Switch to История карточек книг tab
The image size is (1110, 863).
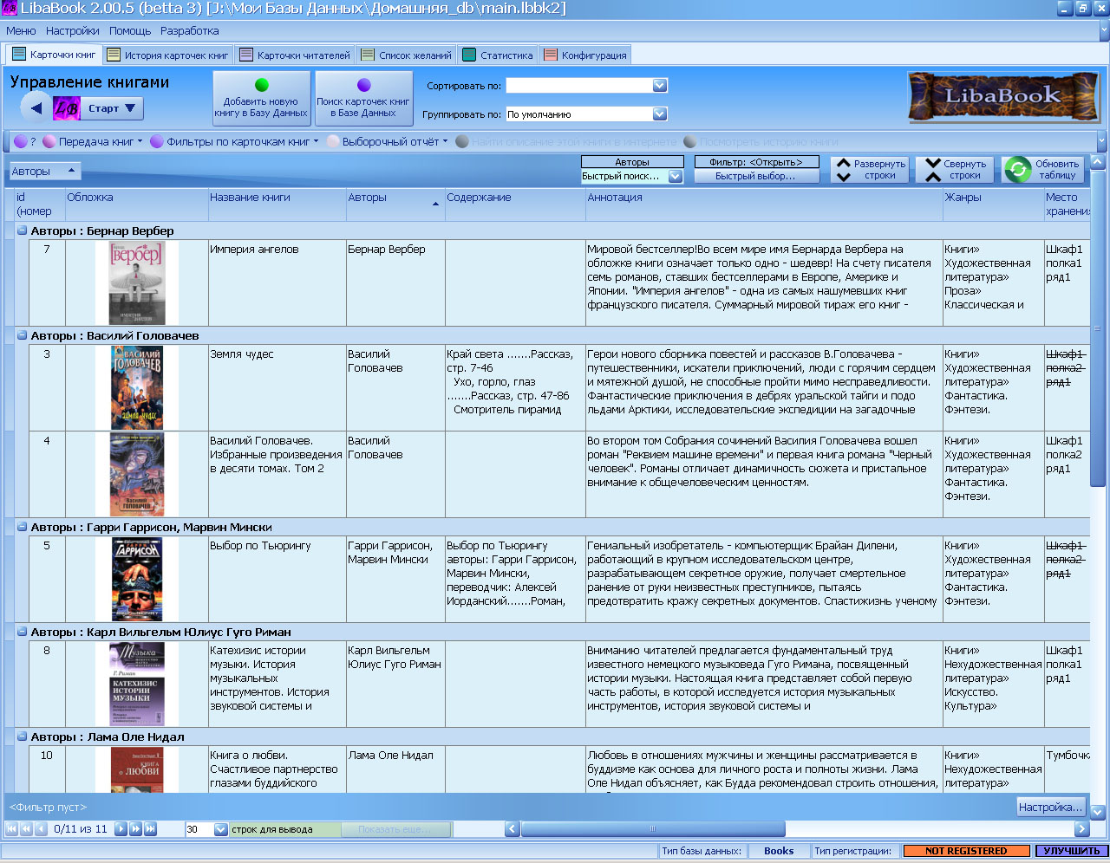167,55
